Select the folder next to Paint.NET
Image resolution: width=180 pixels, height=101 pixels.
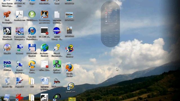[x=31, y=81]
